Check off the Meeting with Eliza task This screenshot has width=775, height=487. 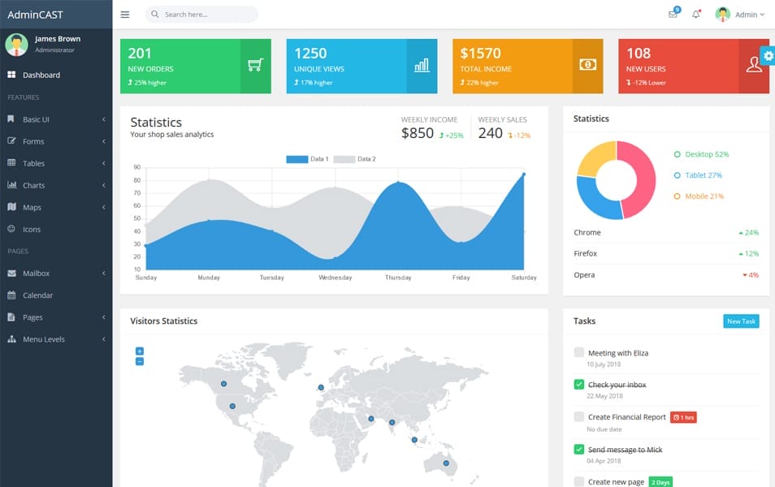(x=579, y=352)
